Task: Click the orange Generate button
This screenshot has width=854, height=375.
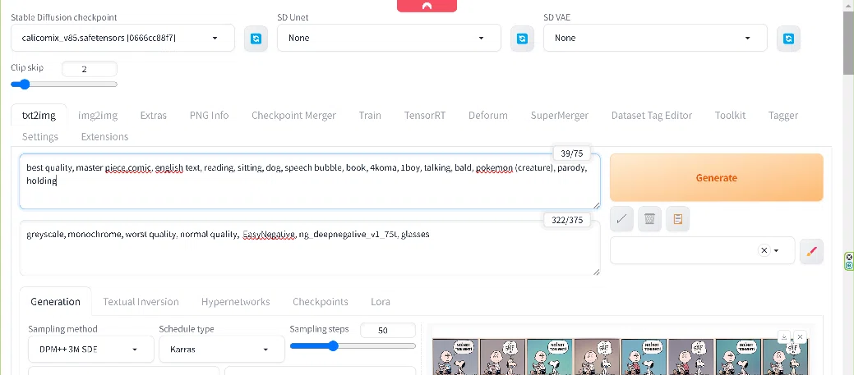Action: (x=716, y=178)
